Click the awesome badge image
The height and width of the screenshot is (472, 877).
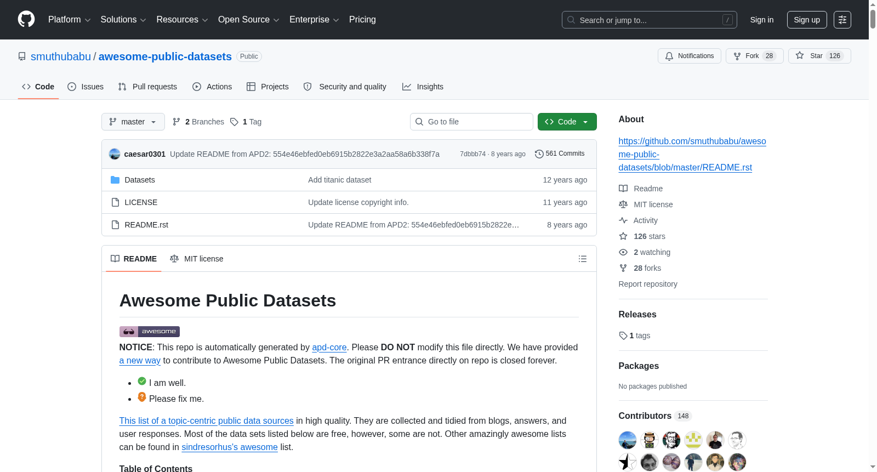coord(150,332)
